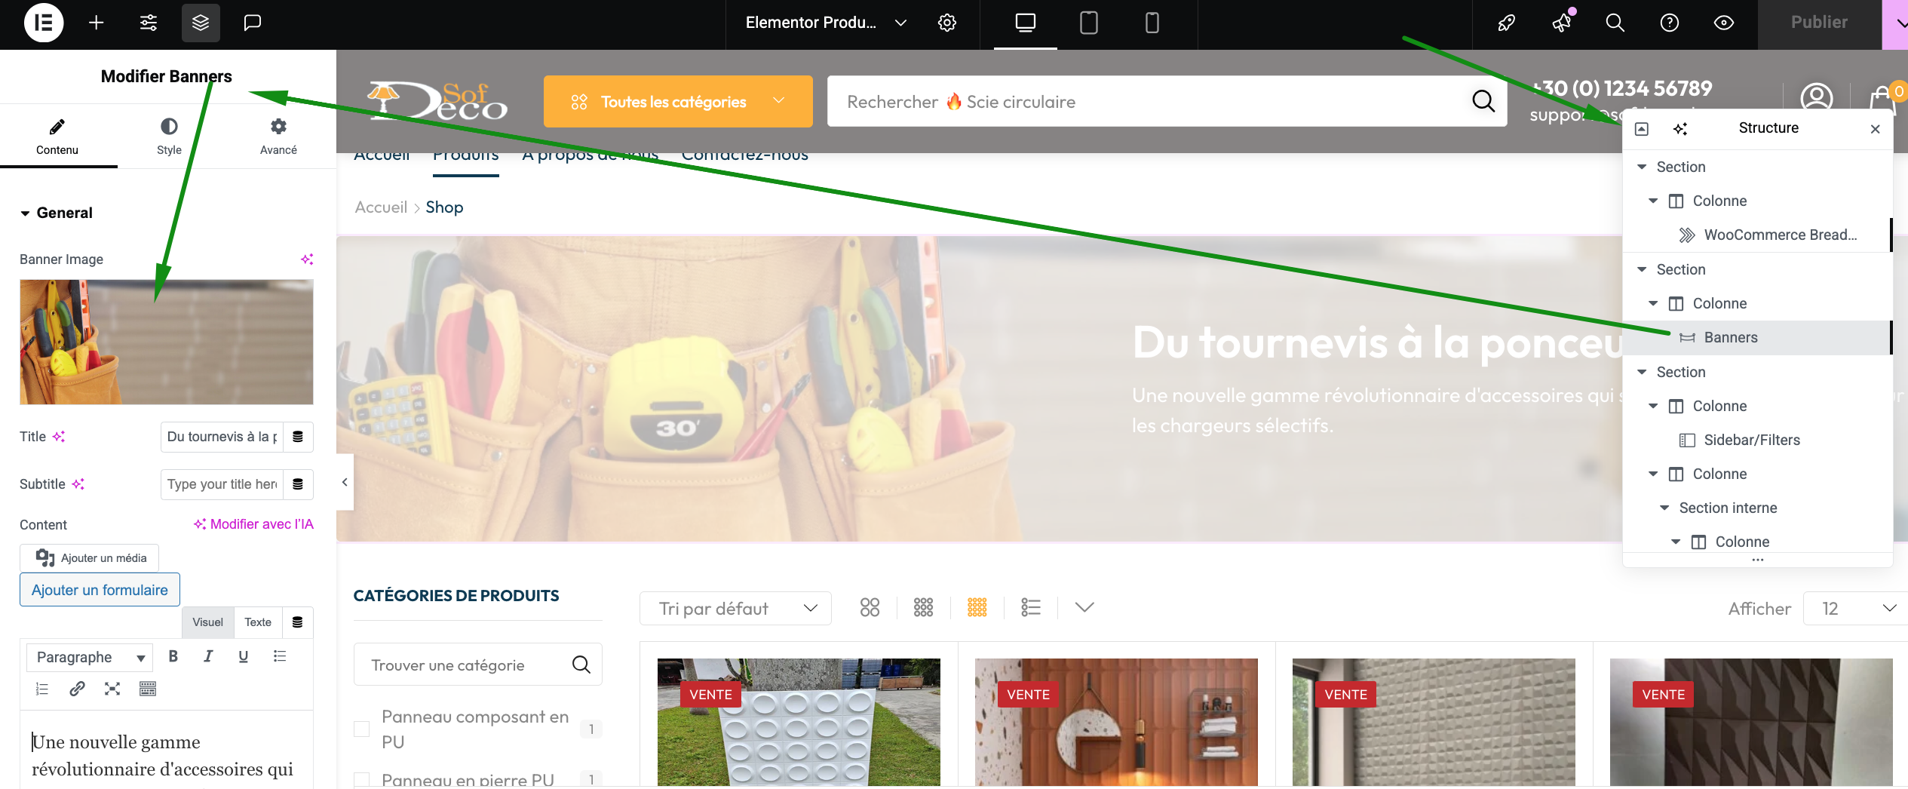Open dynamic tags icon for Subtitle field

298,484
